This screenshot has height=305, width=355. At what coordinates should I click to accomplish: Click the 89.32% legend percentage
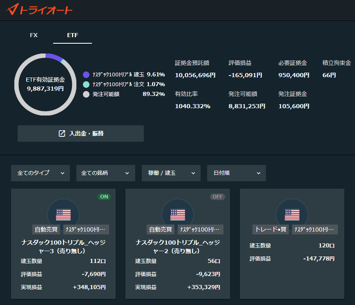pyautogui.click(x=154, y=94)
